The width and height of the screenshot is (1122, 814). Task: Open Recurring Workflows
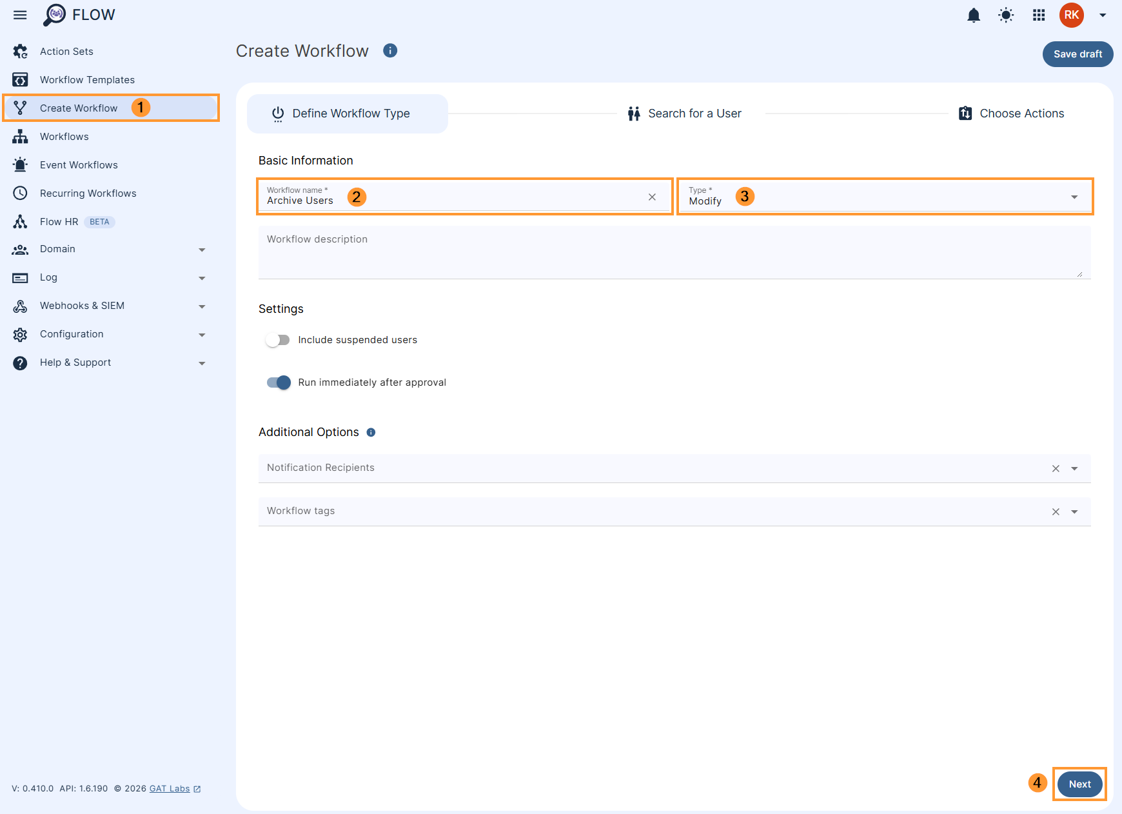click(x=88, y=193)
